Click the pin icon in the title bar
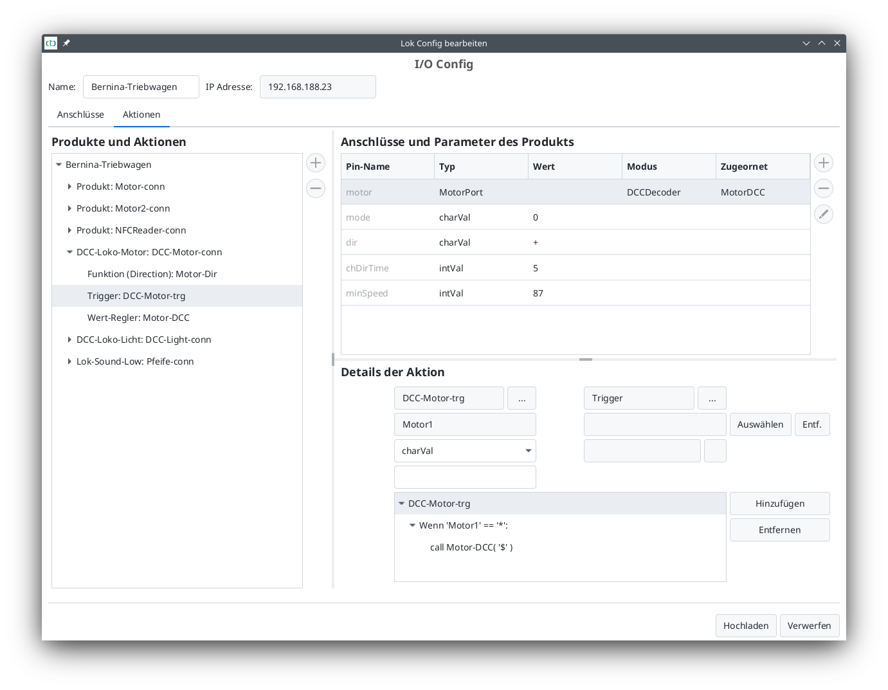Image resolution: width=888 pixels, height=690 pixels. tap(66, 43)
